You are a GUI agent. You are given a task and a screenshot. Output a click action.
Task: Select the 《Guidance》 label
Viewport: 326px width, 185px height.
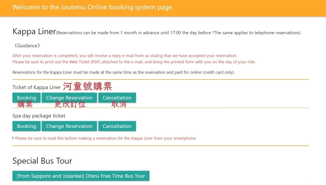(27, 46)
